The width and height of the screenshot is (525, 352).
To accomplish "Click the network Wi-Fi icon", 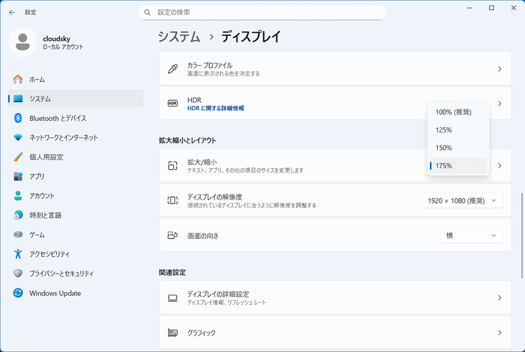I will pyautogui.click(x=18, y=138).
